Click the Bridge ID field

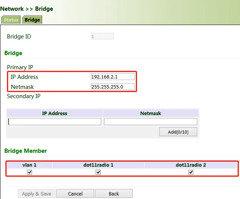102,36
